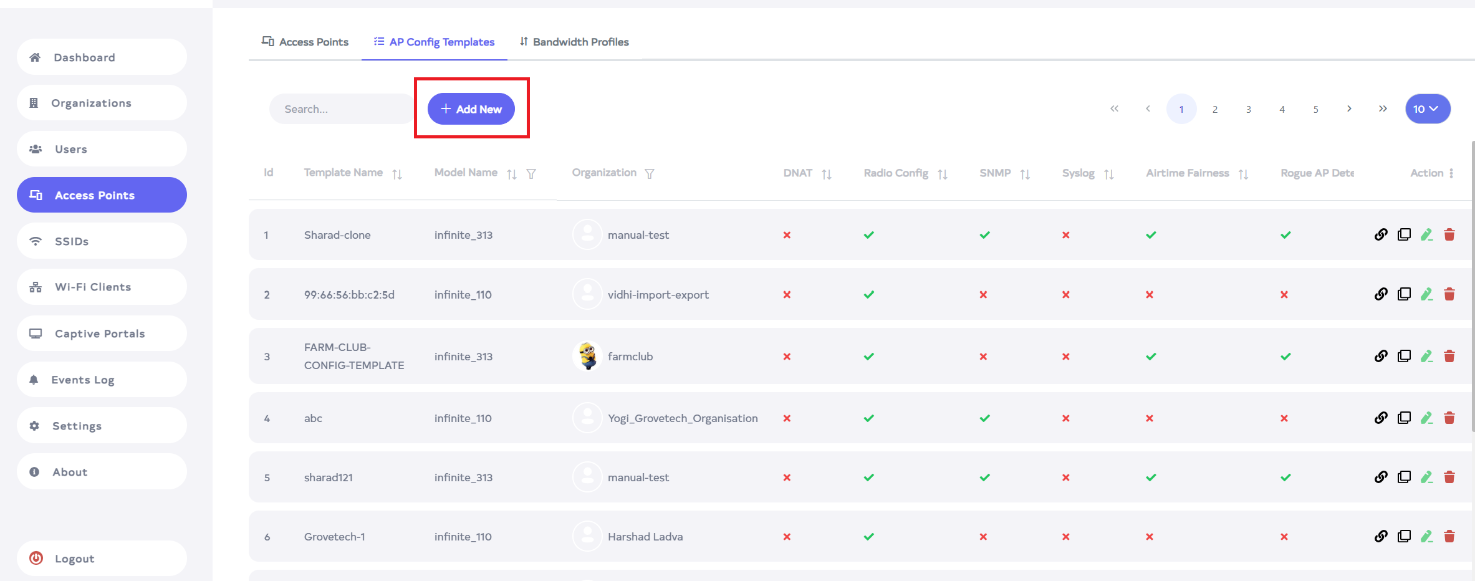This screenshot has height=581, width=1475.
Task: Click the Search input field
Action: click(340, 109)
